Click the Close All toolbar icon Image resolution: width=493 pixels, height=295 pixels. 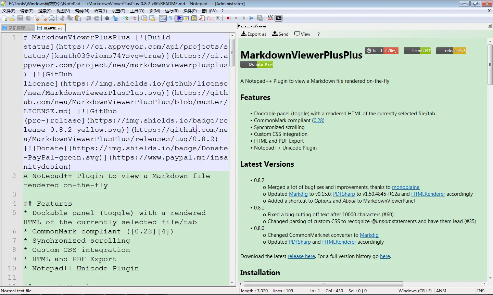[44, 18]
